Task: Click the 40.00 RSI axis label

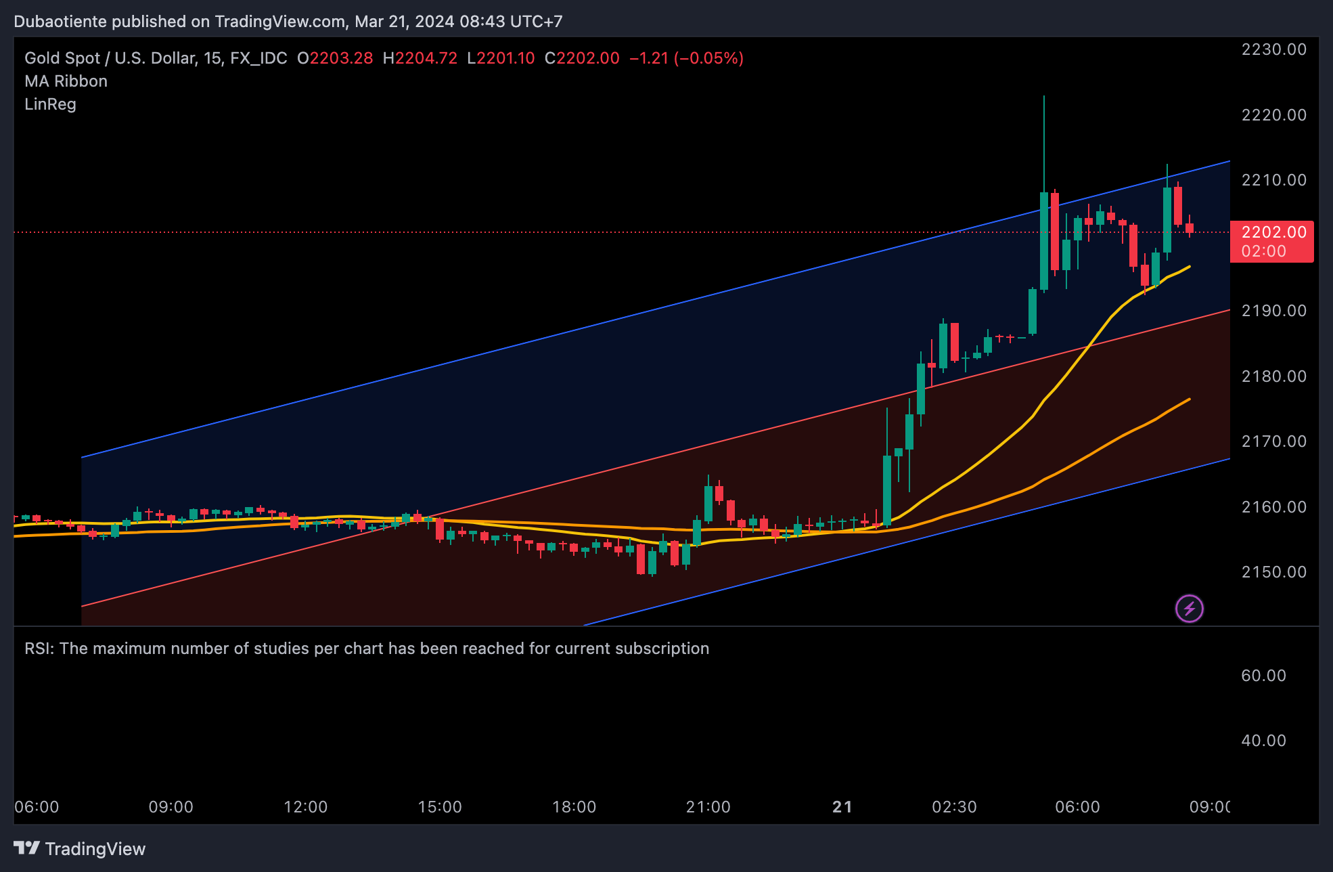Action: click(x=1263, y=741)
